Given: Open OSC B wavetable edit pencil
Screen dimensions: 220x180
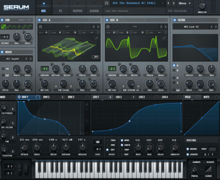Looking at the screenshot, I should pyautogui.click(x=164, y=38).
